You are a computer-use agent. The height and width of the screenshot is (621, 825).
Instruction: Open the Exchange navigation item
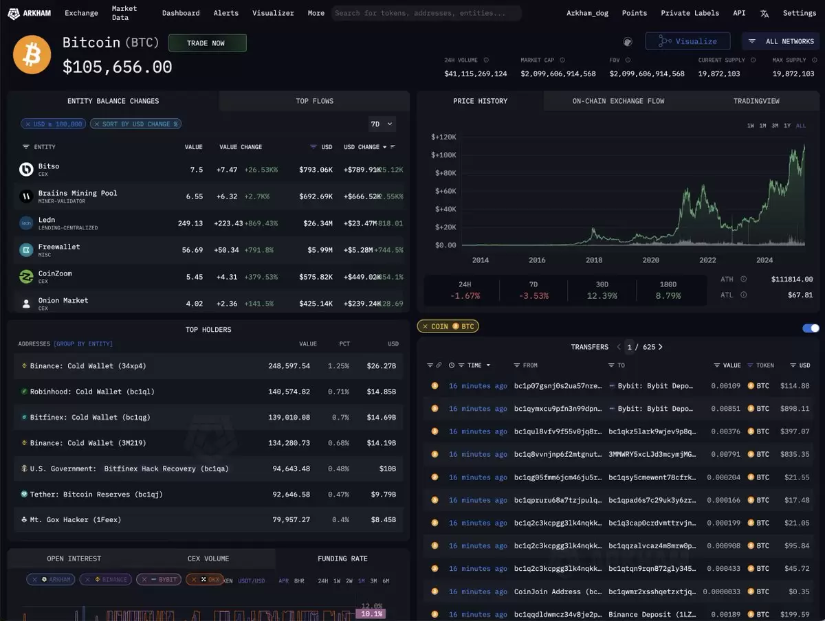pyautogui.click(x=81, y=13)
